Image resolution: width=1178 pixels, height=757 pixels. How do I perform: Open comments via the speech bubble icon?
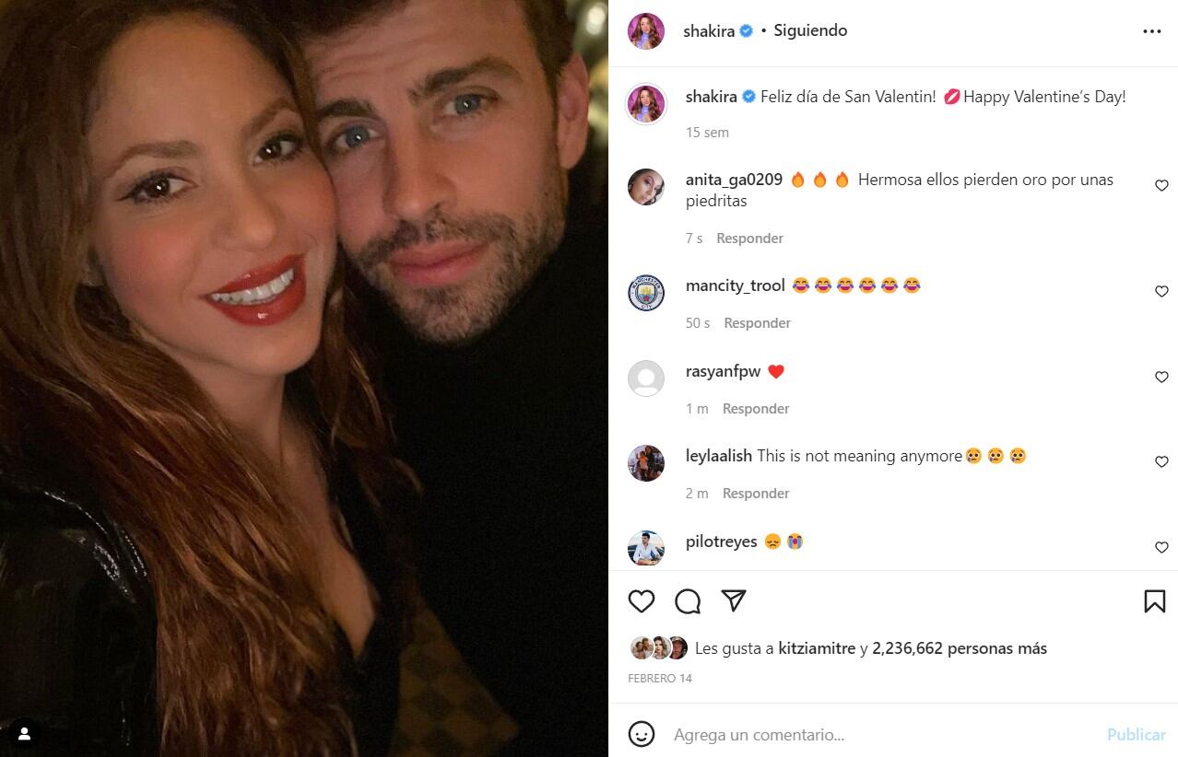[x=688, y=601]
